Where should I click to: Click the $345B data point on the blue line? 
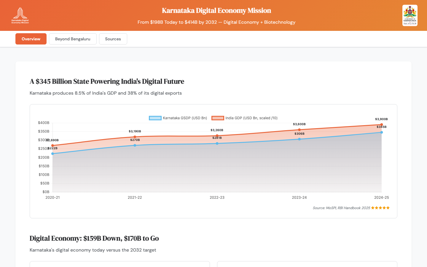(382, 132)
